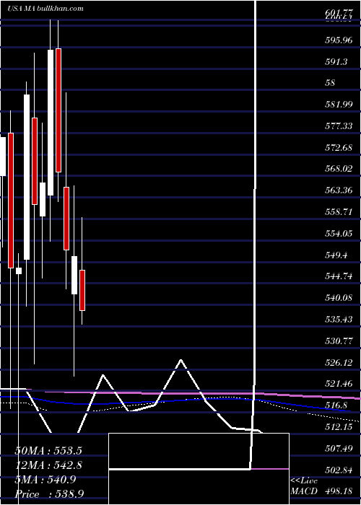Click the 591.3 price axis label
Screen dimensions: 361x505
click(x=336, y=62)
